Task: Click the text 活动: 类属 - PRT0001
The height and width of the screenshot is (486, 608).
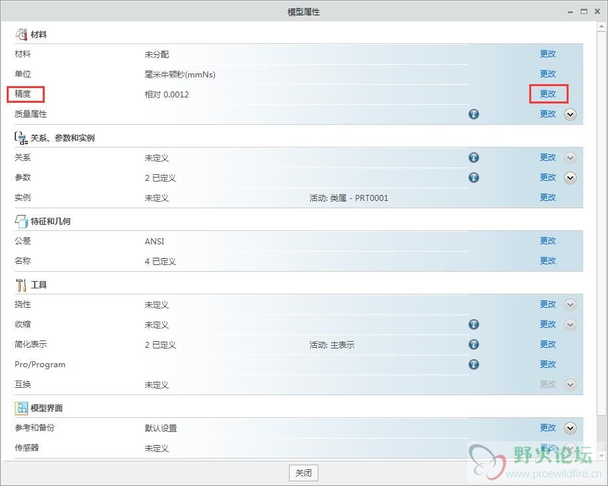Action: click(x=348, y=198)
